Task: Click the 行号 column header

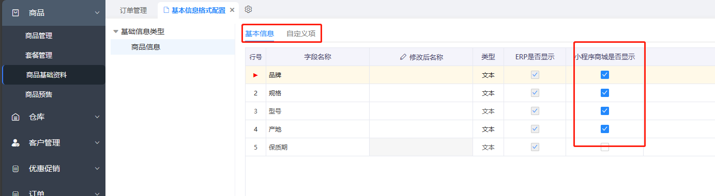Action: point(255,57)
